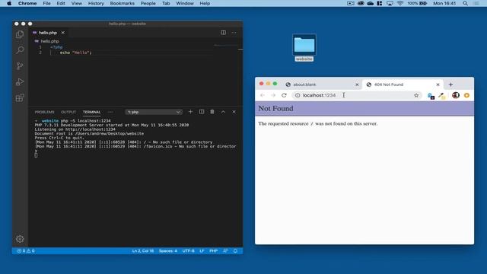Open the Tab menu in the menu bar

click(166, 3)
